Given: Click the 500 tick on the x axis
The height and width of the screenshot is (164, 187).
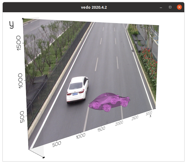Looking at the screenshot, I should [57, 144].
